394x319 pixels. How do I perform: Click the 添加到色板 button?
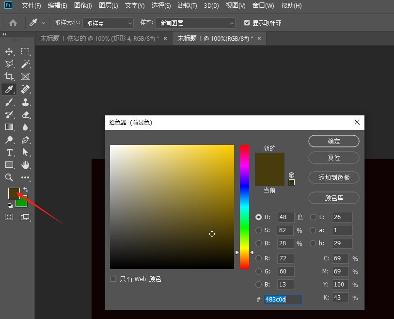click(334, 177)
